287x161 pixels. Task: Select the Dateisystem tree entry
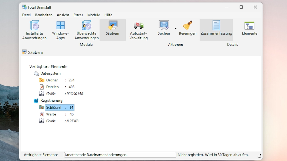(x=51, y=73)
